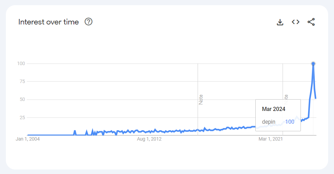Open the embed code icon
This screenshot has width=334, height=174.
[296, 22]
